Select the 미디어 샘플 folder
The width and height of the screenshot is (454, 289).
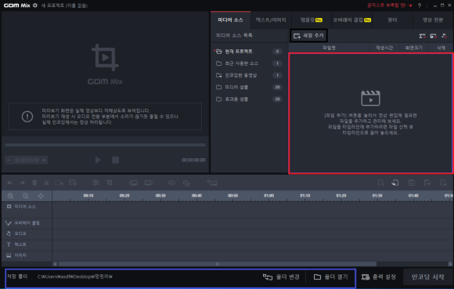248,87
